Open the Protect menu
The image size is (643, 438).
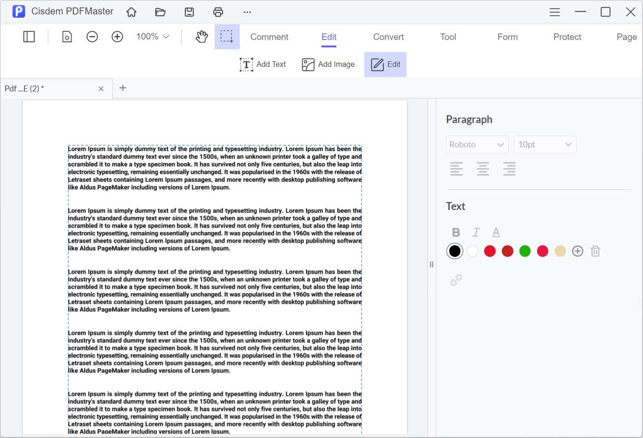(567, 37)
